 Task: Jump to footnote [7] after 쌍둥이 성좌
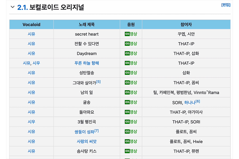[x=96, y=131]
